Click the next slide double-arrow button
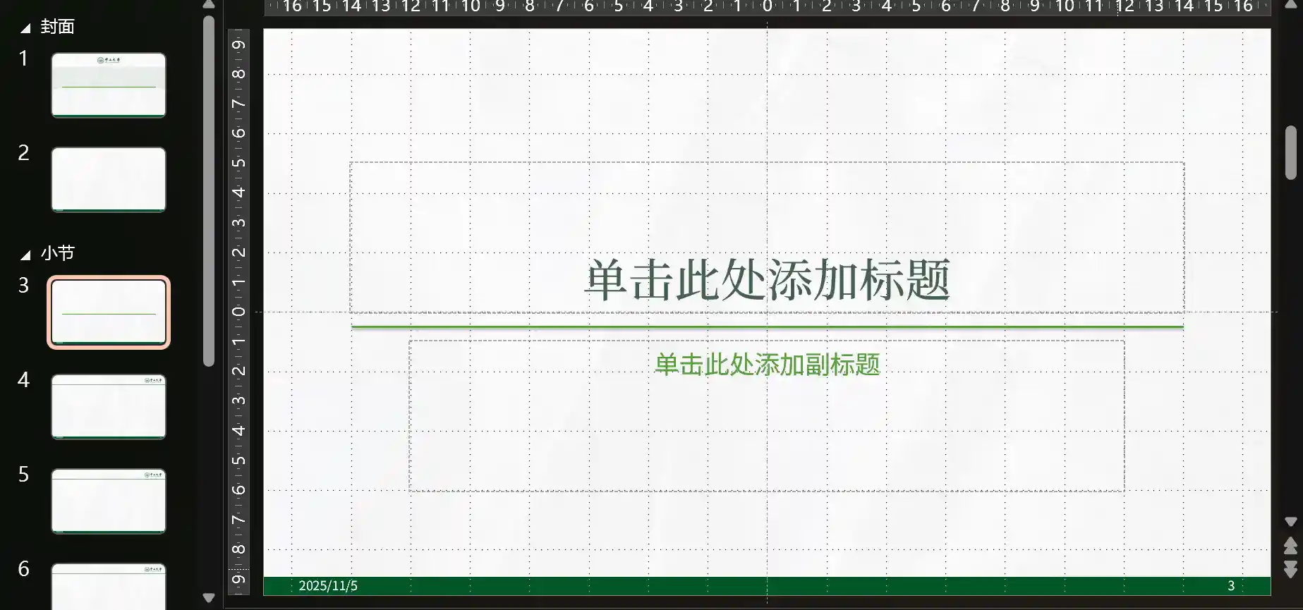This screenshot has width=1303, height=610. pyautogui.click(x=1290, y=569)
